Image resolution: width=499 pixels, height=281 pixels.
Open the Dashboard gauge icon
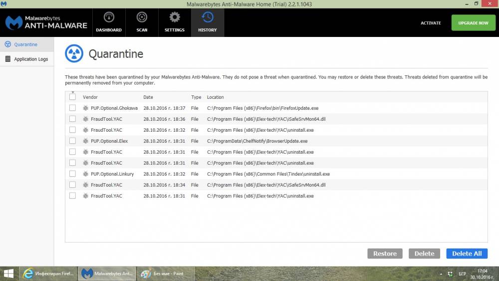(x=109, y=17)
